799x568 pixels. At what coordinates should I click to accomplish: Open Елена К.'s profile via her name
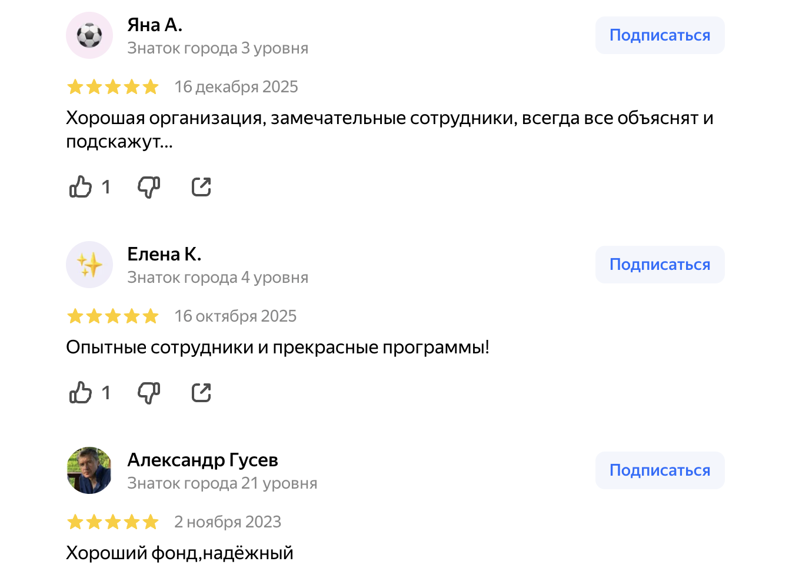[165, 254]
